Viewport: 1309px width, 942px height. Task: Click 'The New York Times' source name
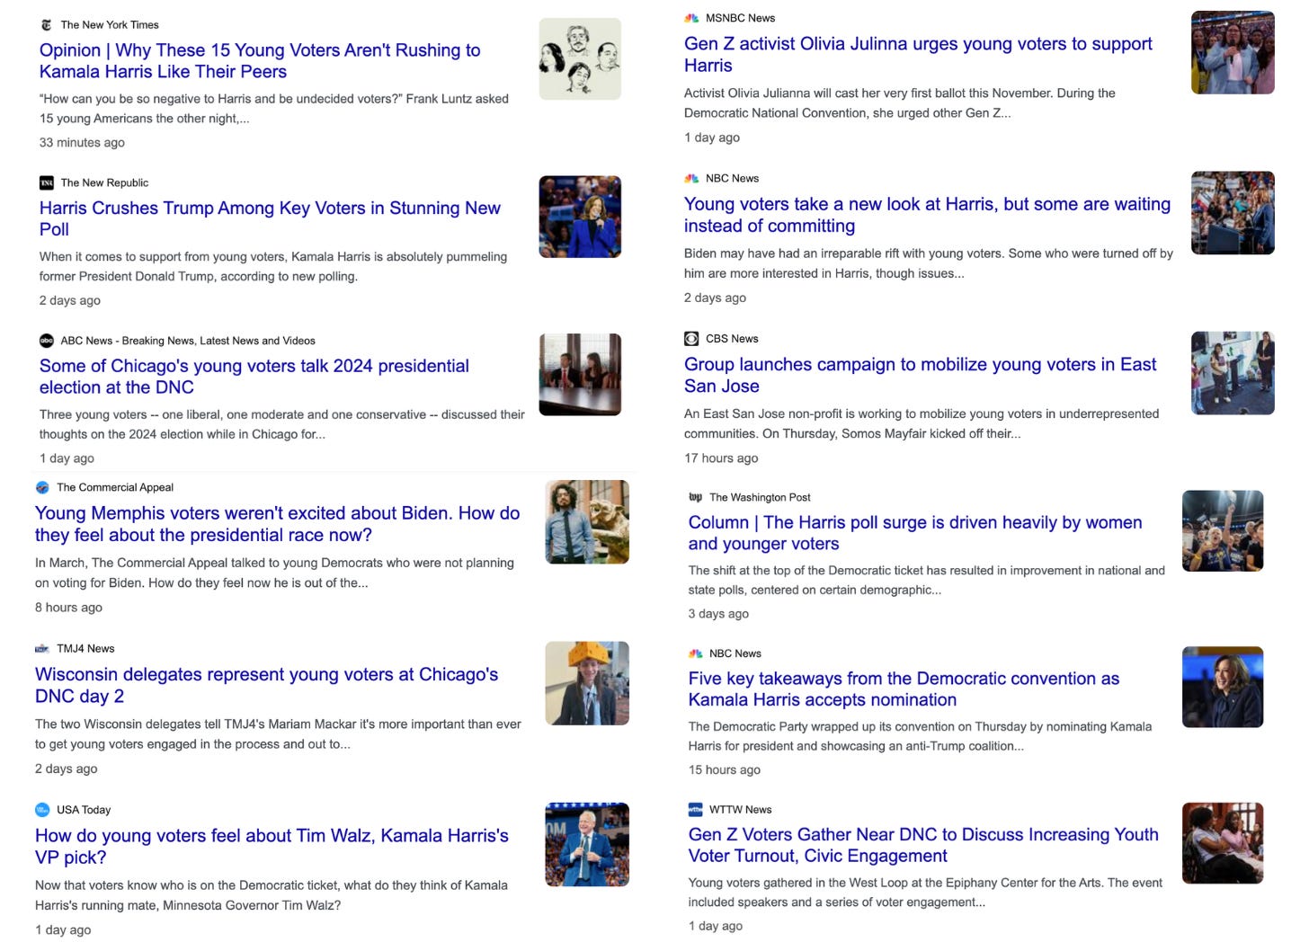110,25
